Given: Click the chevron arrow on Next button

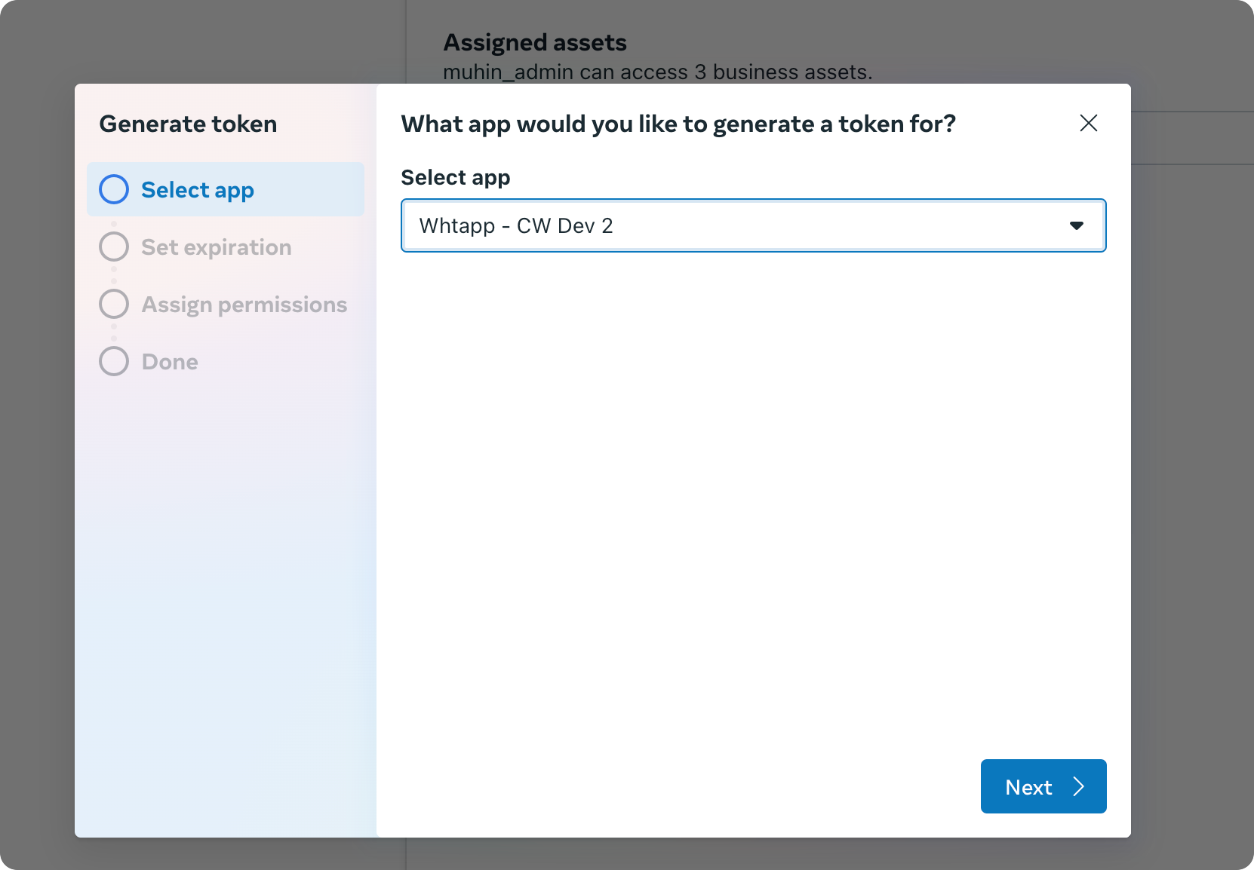Looking at the screenshot, I should click(1079, 786).
